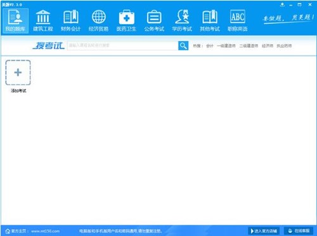317x236 pixels.
Task: Click the 添加考试 label
Action: pyautogui.click(x=18, y=90)
